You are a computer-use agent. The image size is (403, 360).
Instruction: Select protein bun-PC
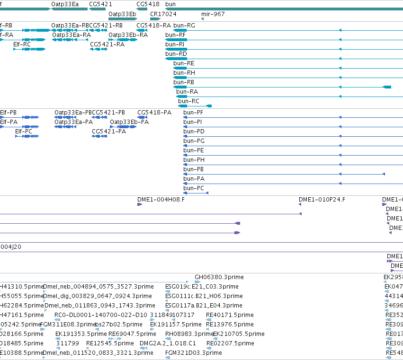click(196, 193)
